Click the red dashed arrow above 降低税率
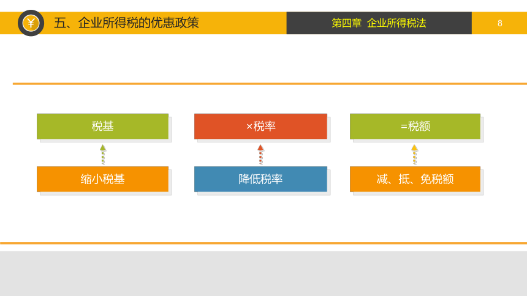 point(260,154)
